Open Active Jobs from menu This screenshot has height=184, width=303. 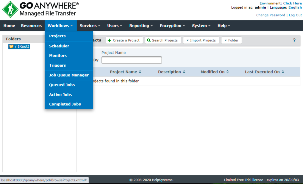pos(69,95)
